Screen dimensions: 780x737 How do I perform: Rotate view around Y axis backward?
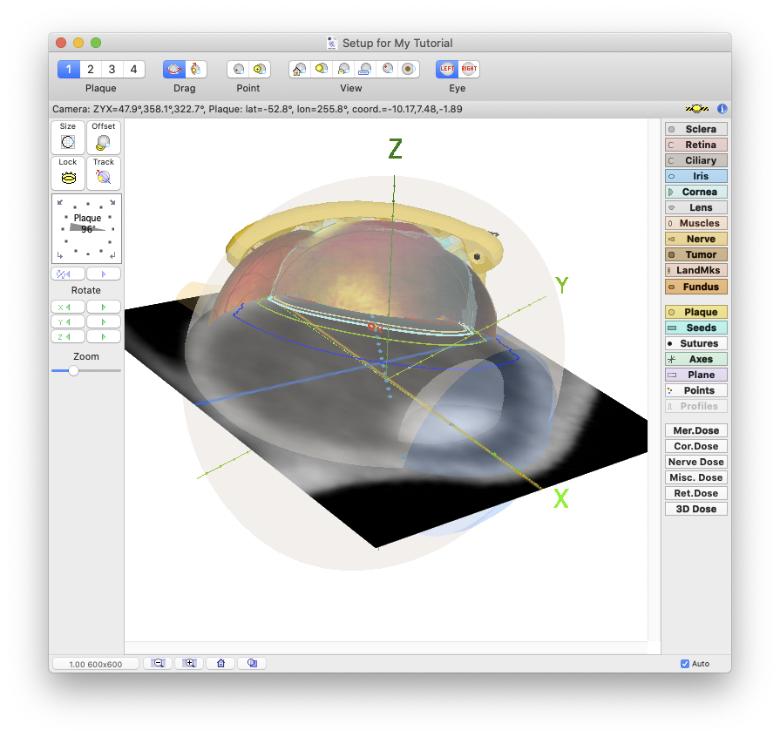pos(68,322)
